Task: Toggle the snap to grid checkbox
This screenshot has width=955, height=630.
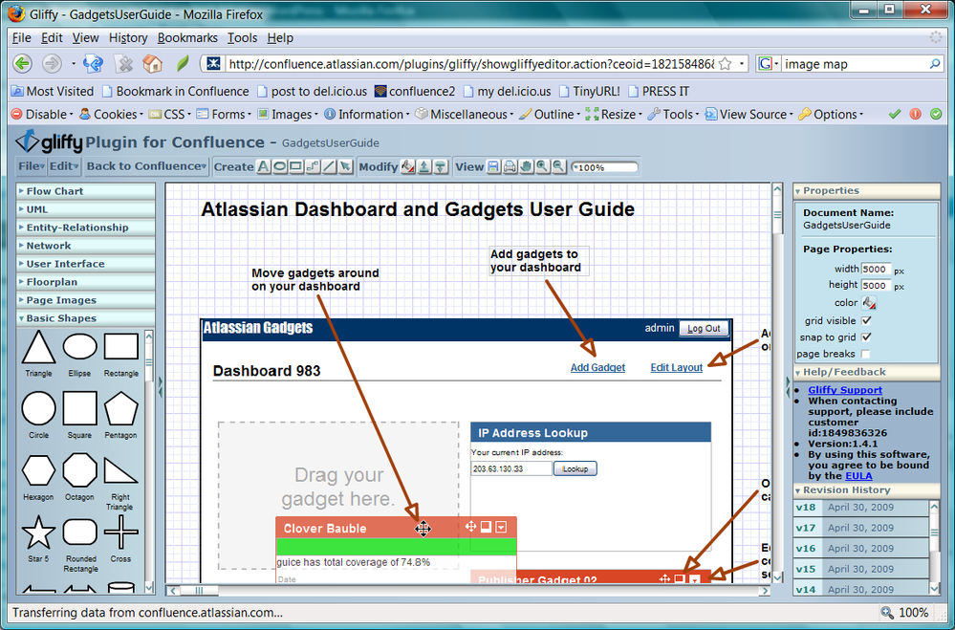Action: 867,337
